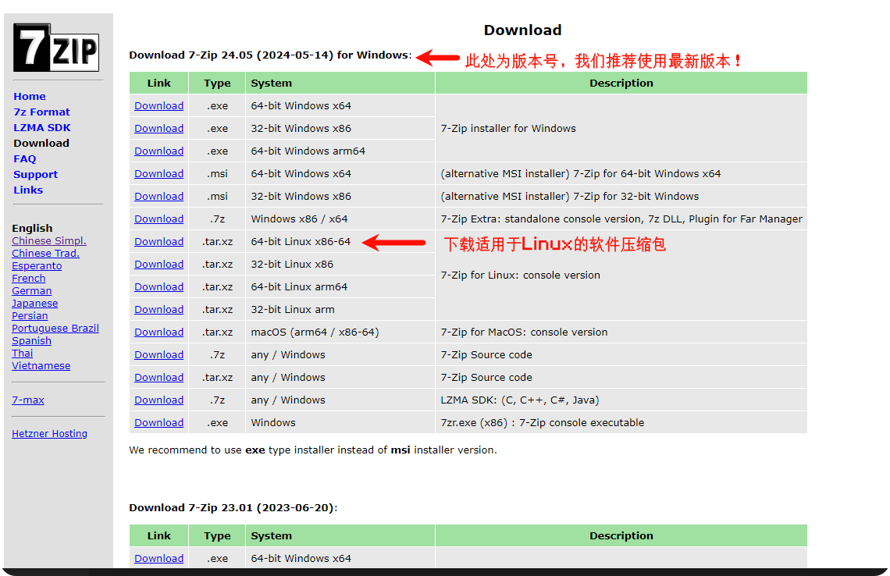Open the 7z Format page
Image resolution: width=890 pixels, height=576 pixels.
pyautogui.click(x=41, y=112)
